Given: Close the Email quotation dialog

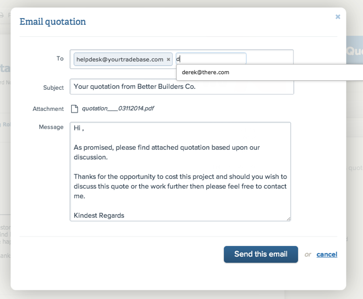Looking at the screenshot, I should (x=338, y=17).
